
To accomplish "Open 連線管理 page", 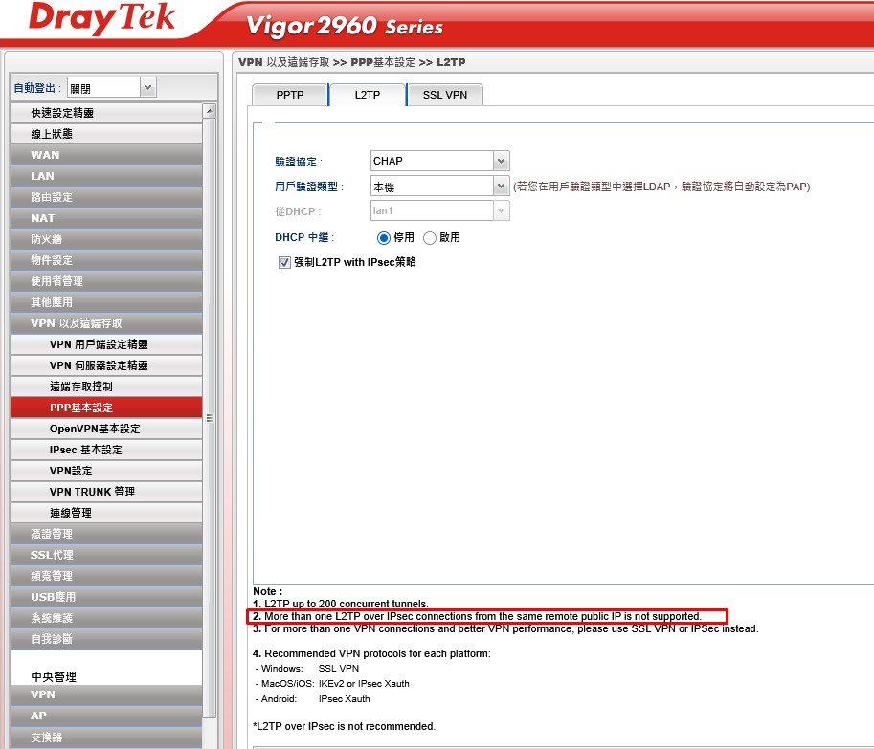I will click(106, 513).
